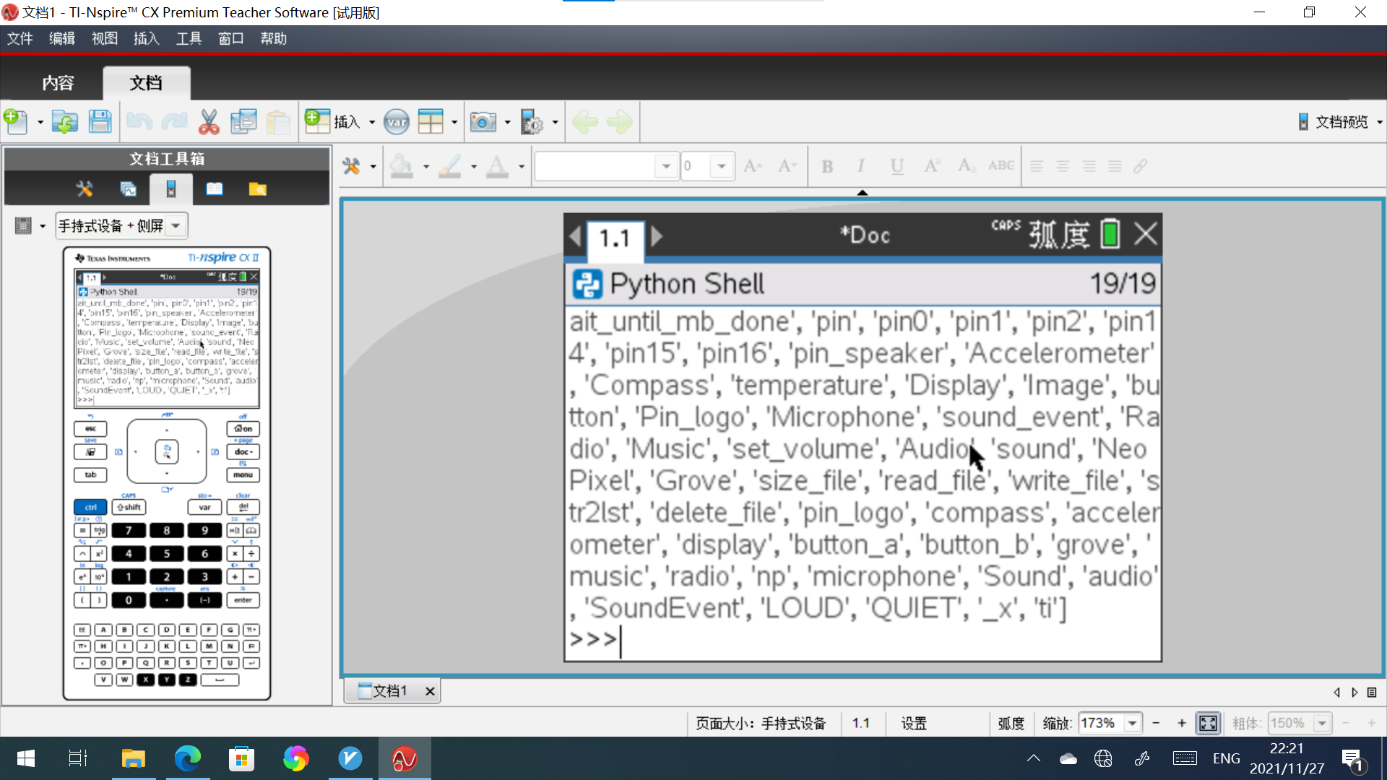This screenshot has width=1387, height=780.
Task: Click the 设置 button in status bar
Action: click(914, 723)
